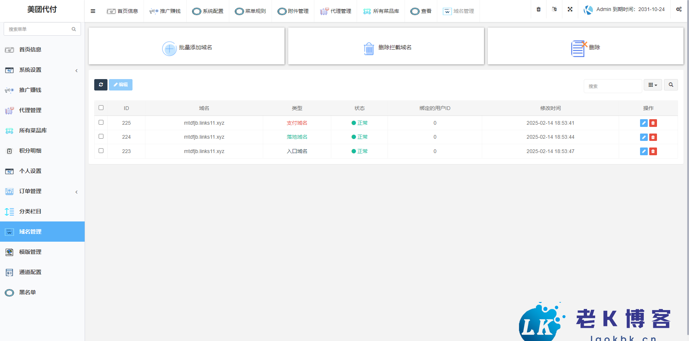The width and height of the screenshot is (689, 341).
Task: Click the 删除拦截域名 card button
Action: 386,47
